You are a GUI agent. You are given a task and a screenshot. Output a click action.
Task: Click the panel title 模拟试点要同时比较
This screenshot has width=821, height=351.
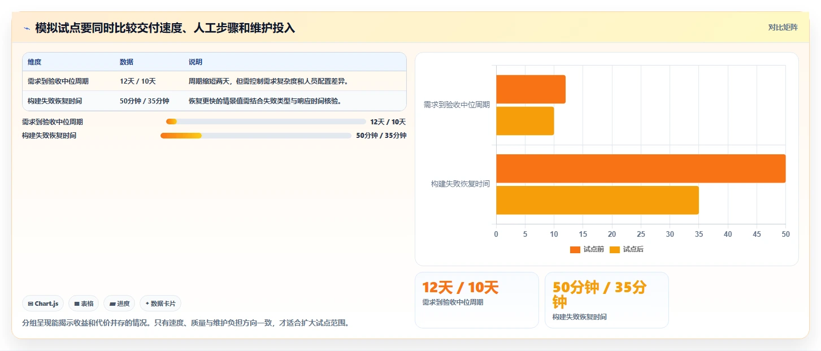click(x=165, y=28)
